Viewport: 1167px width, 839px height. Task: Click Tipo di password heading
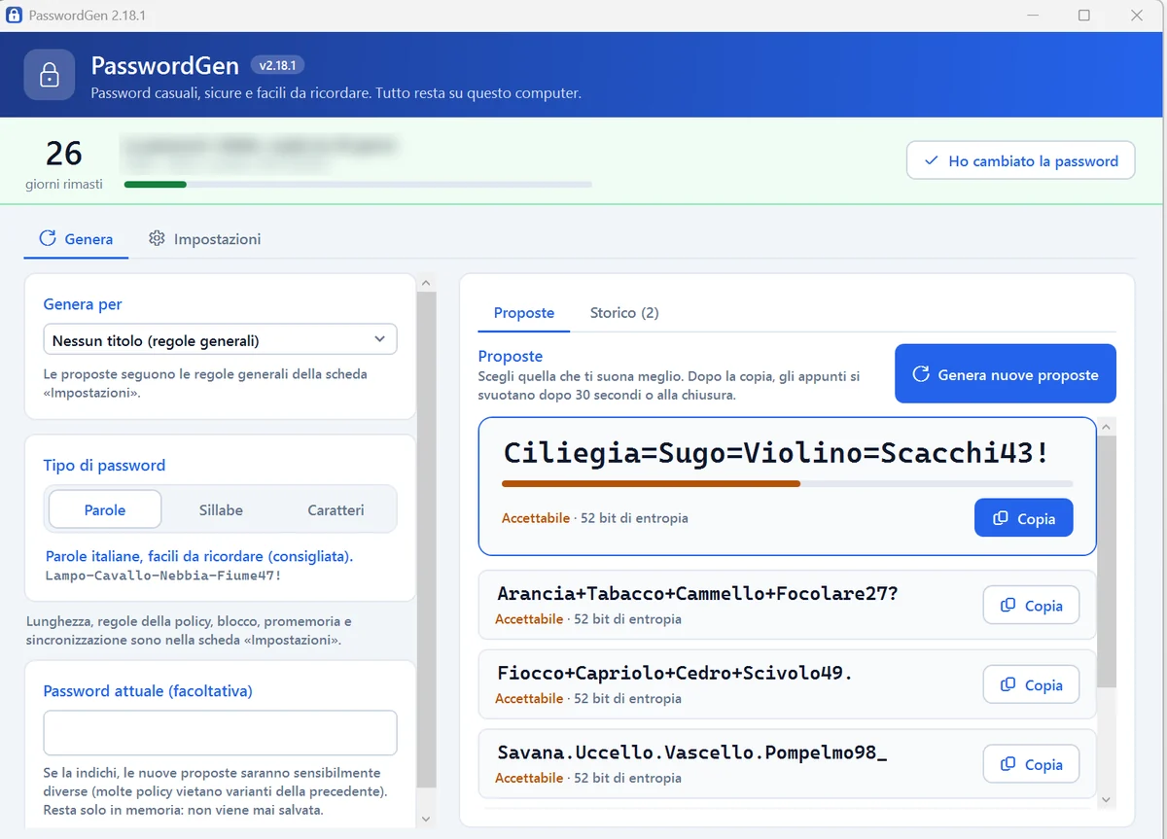(104, 465)
